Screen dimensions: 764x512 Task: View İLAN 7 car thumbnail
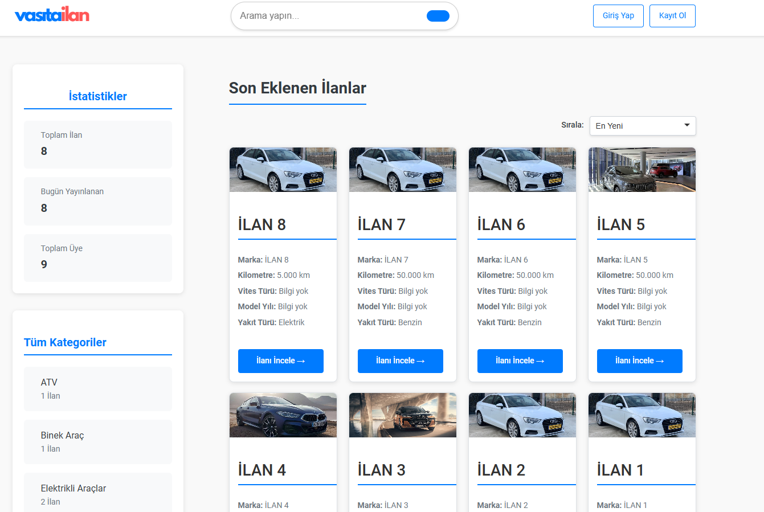403,170
